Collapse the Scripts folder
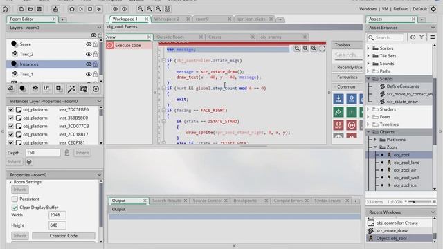 point(368,79)
